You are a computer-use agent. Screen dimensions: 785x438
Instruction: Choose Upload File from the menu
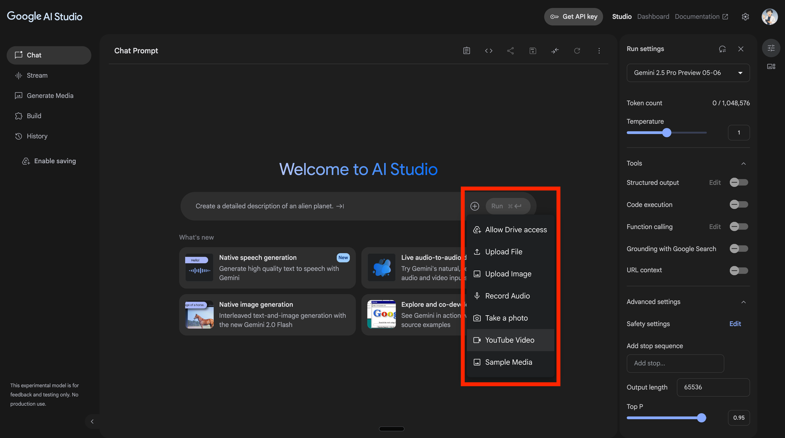tap(510, 252)
